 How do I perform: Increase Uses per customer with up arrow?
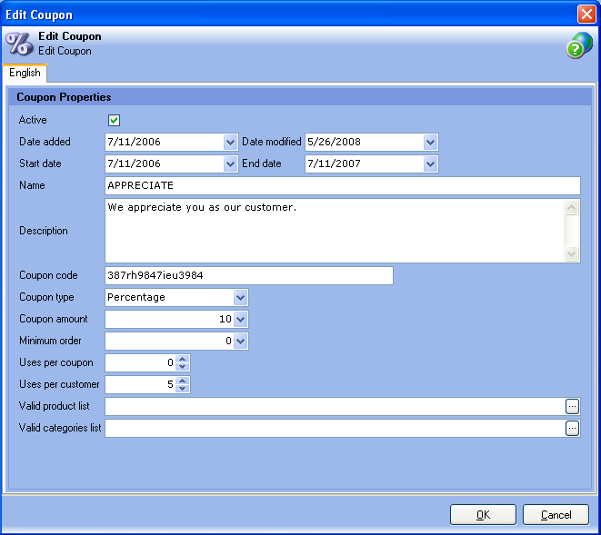coord(183,381)
